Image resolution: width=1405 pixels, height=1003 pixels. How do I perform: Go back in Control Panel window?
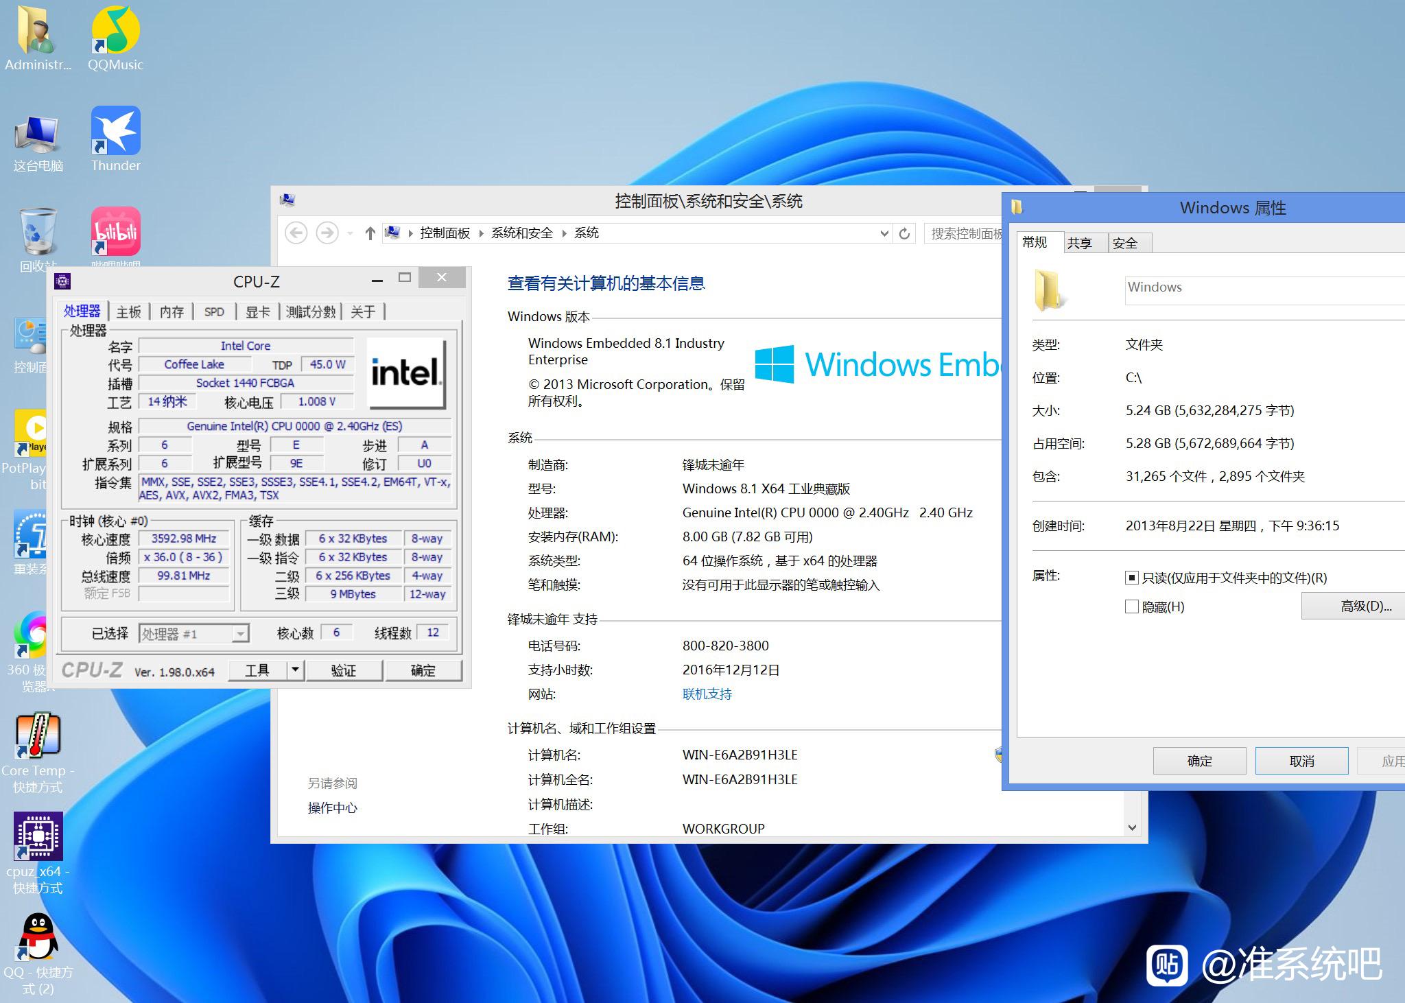tap(296, 233)
